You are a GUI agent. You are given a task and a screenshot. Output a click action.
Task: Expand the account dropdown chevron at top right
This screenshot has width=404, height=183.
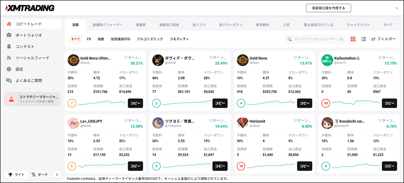point(397,8)
